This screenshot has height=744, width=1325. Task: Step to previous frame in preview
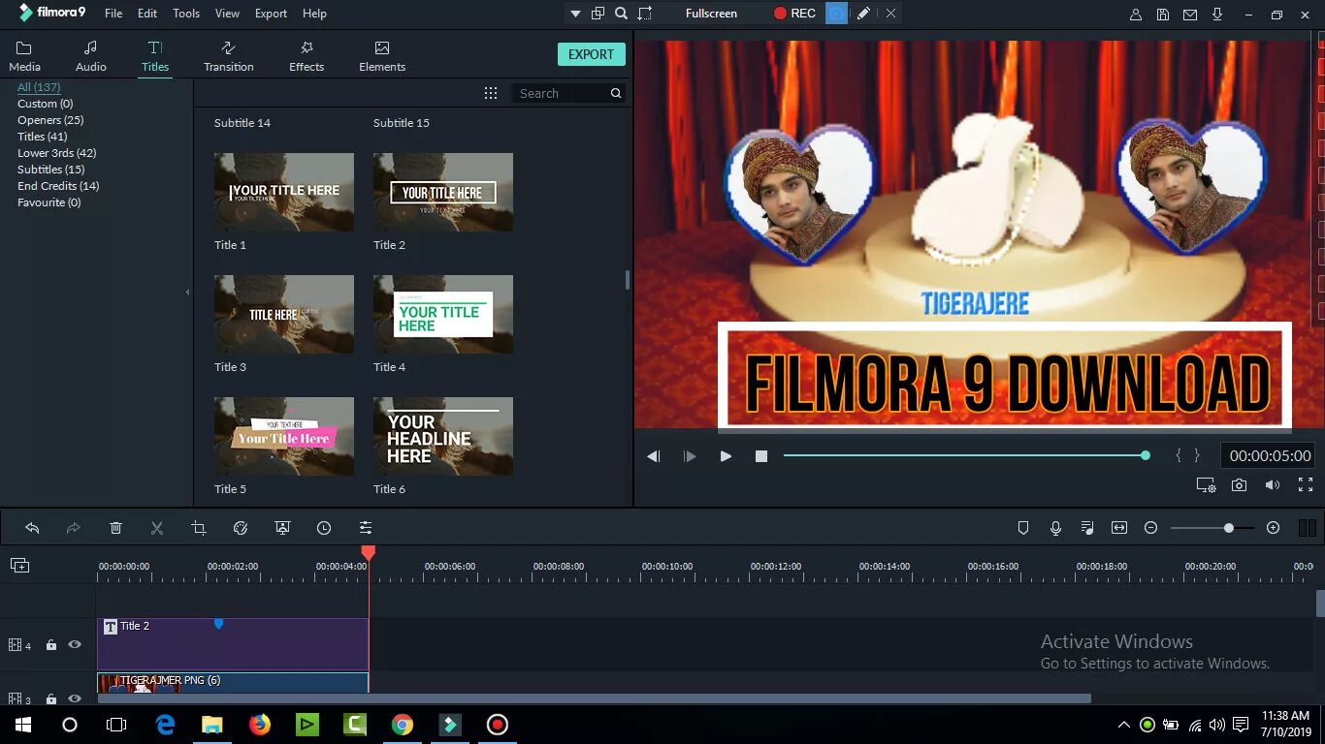coord(654,456)
